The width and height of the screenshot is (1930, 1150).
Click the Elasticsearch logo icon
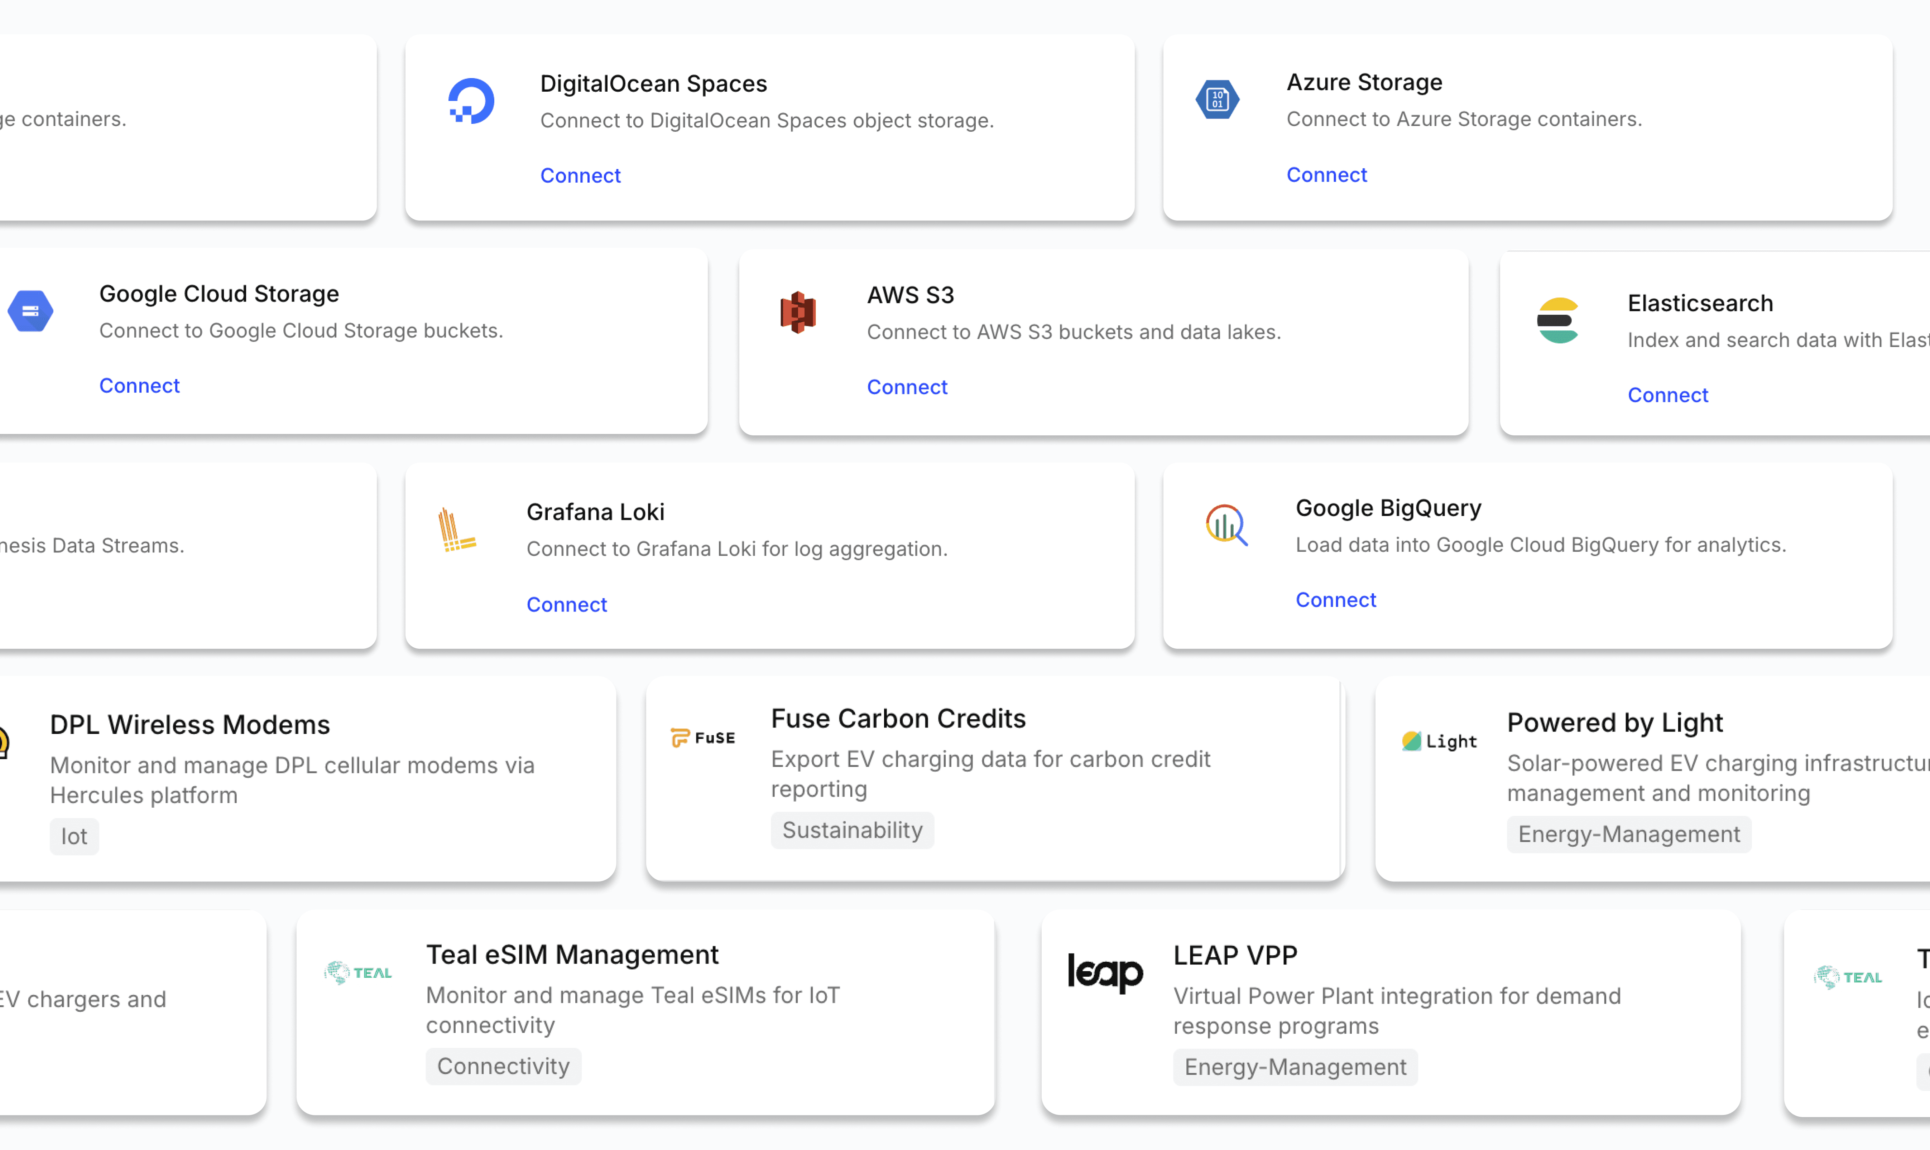[x=1557, y=321]
